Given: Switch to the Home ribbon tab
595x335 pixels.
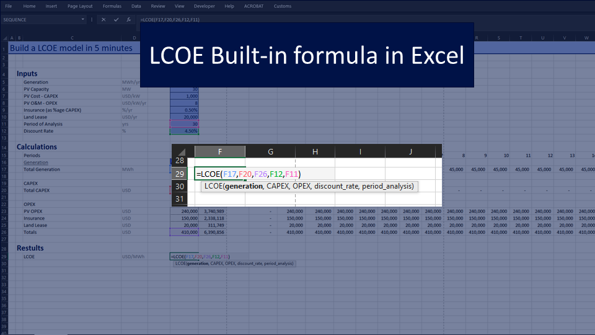Looking at the screenshot, I should 29,6.
